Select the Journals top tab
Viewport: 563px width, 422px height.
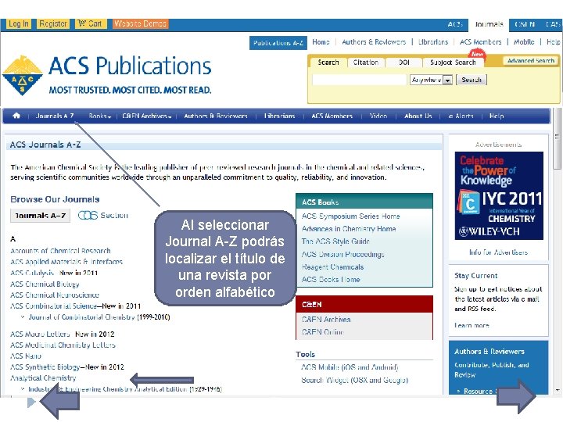[x=489, y=24]
